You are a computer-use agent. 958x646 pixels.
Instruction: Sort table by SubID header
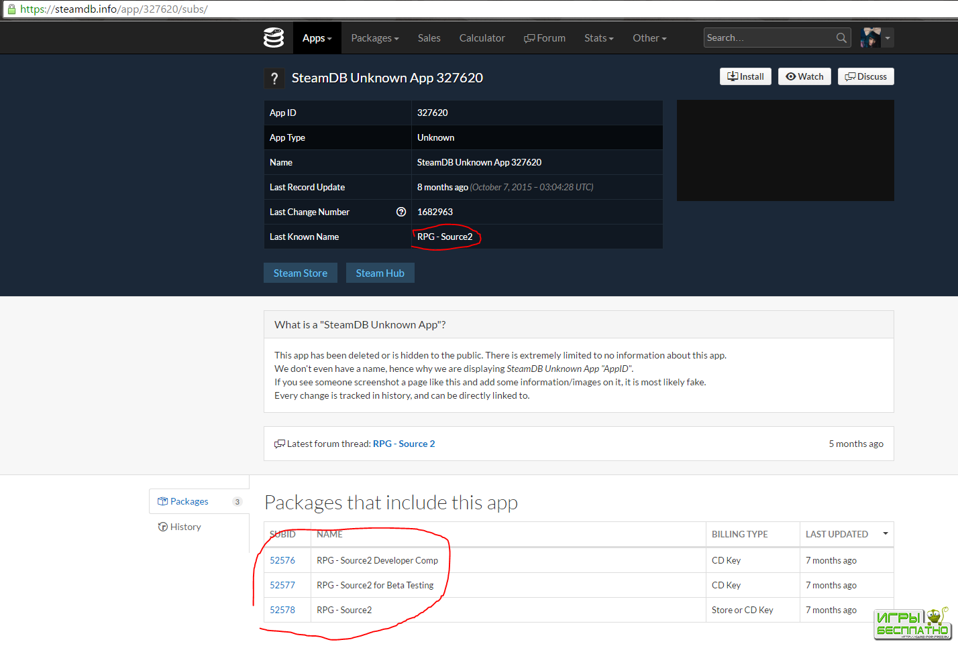[x=282, y=534]
